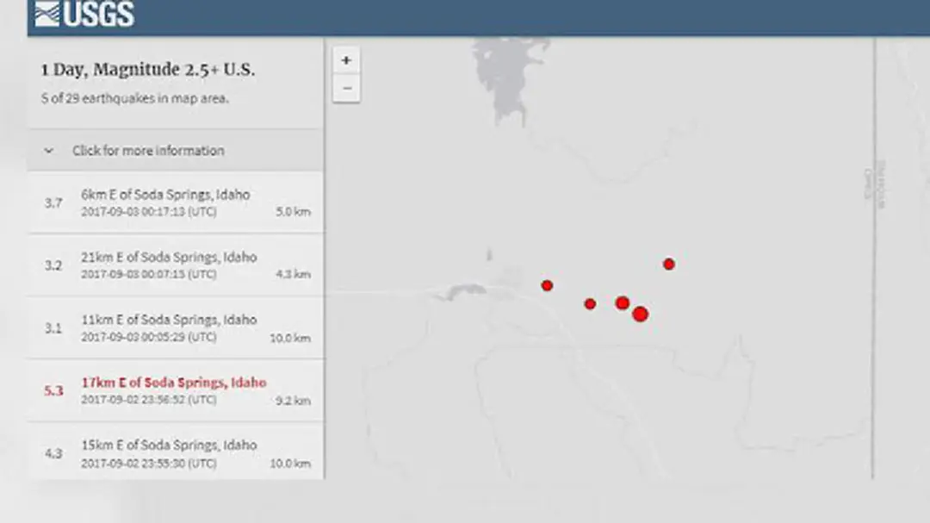Screen dimensions: 930x523
Task: Click the '10.0 km' depth in the 15km row
Action: point(290,464)
